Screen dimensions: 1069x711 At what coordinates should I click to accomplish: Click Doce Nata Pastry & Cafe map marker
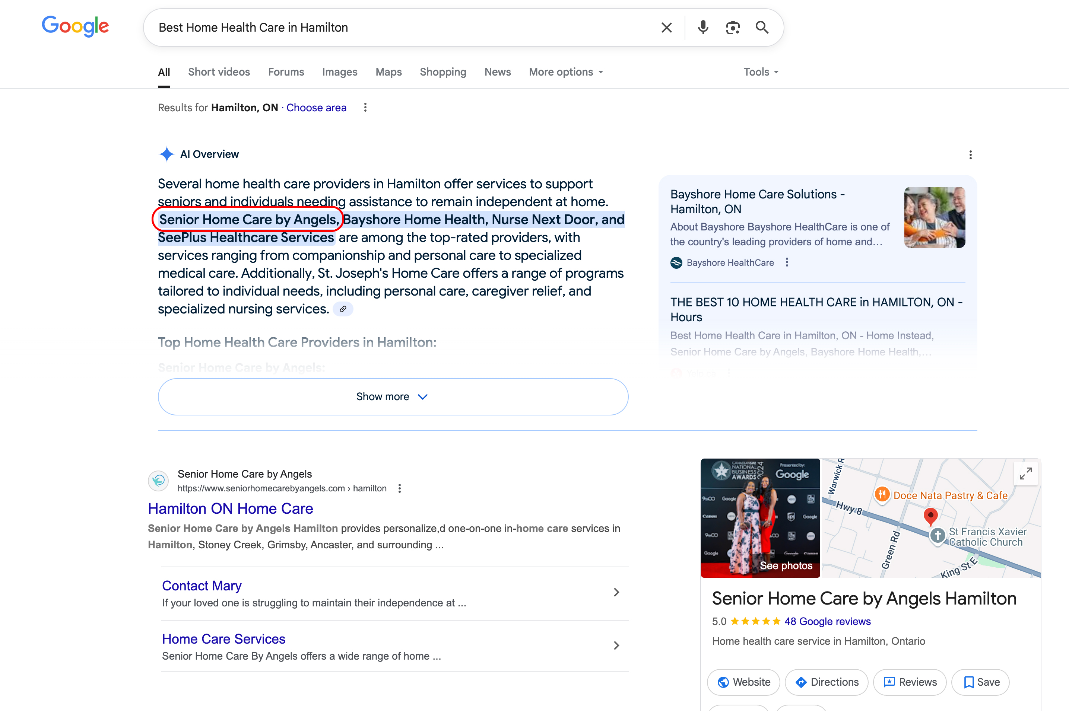[x=882, y=494]
